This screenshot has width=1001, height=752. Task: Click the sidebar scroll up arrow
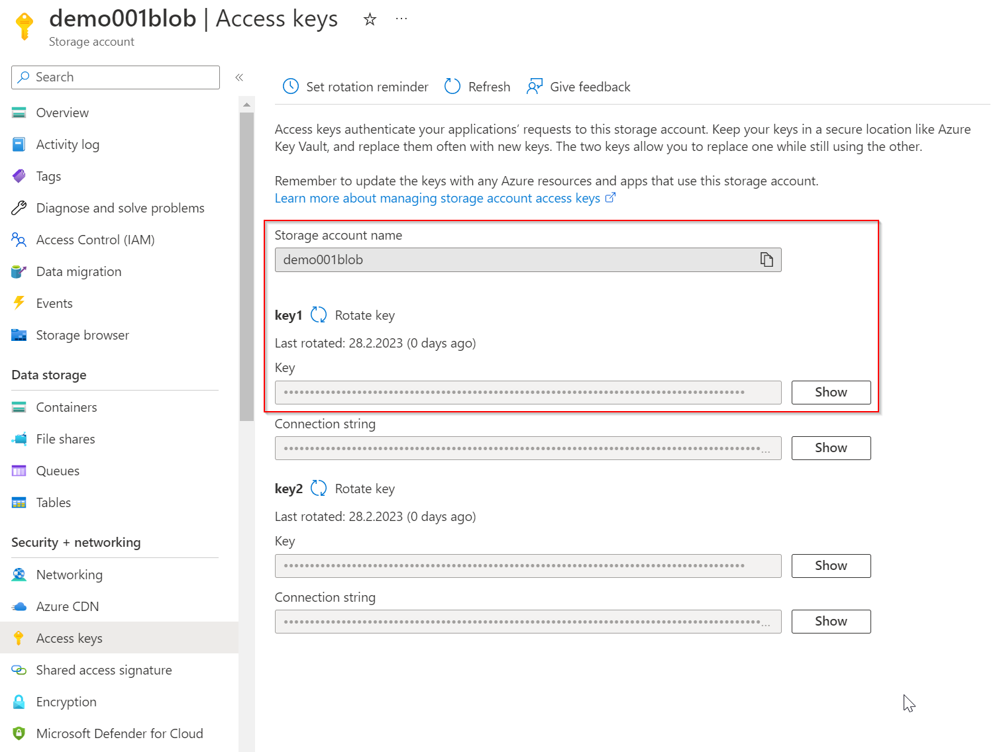pyautogui.click(x=246, y=105)
